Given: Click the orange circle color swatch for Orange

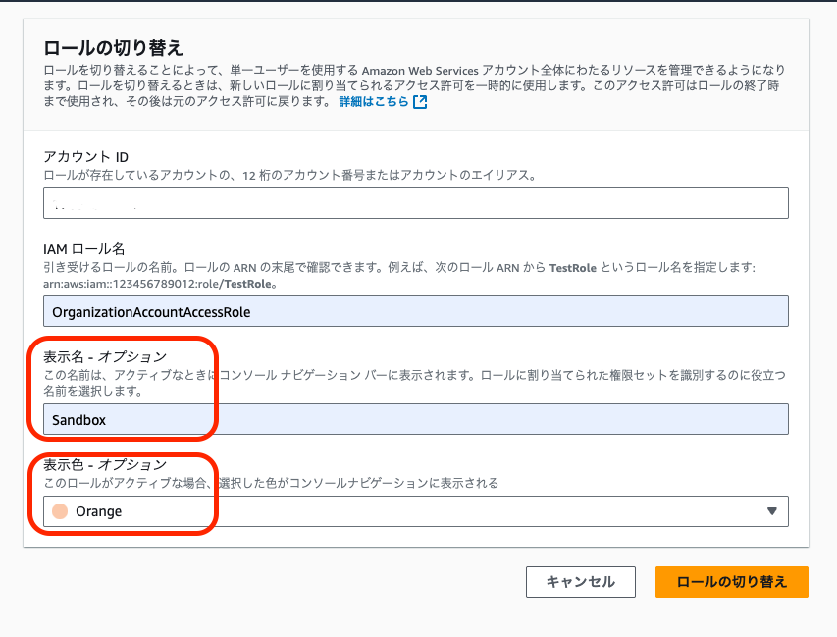Looking at the screenshot, I should (59, 510).
